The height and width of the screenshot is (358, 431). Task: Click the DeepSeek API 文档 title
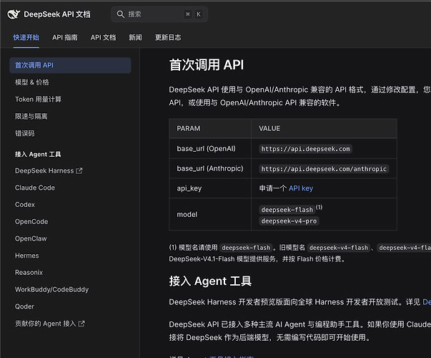point(57,14)
